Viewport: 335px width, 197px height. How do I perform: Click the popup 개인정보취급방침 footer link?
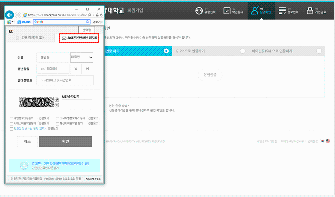(x=32, y=179)
